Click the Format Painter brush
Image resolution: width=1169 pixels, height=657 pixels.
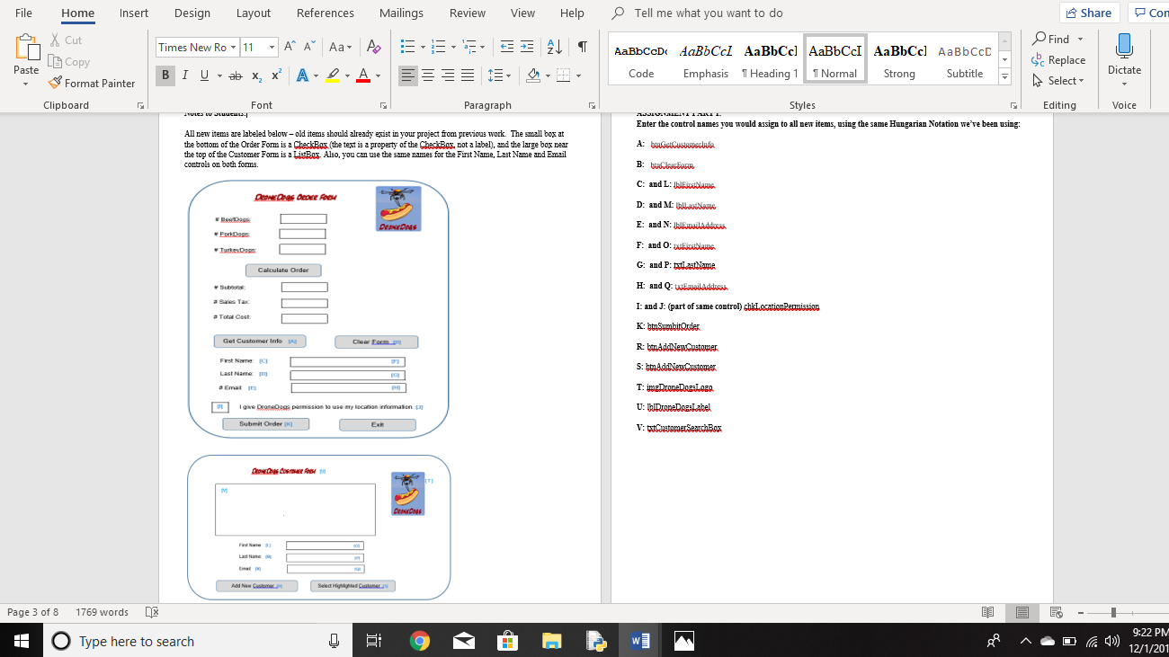pyautogui.click(x=56, y=83)
